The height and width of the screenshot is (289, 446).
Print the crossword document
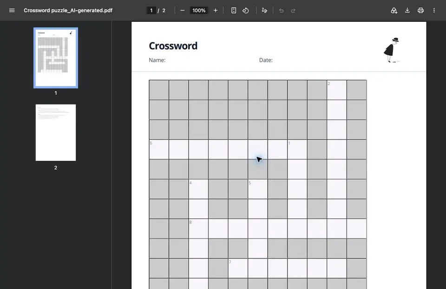(421, 11)
